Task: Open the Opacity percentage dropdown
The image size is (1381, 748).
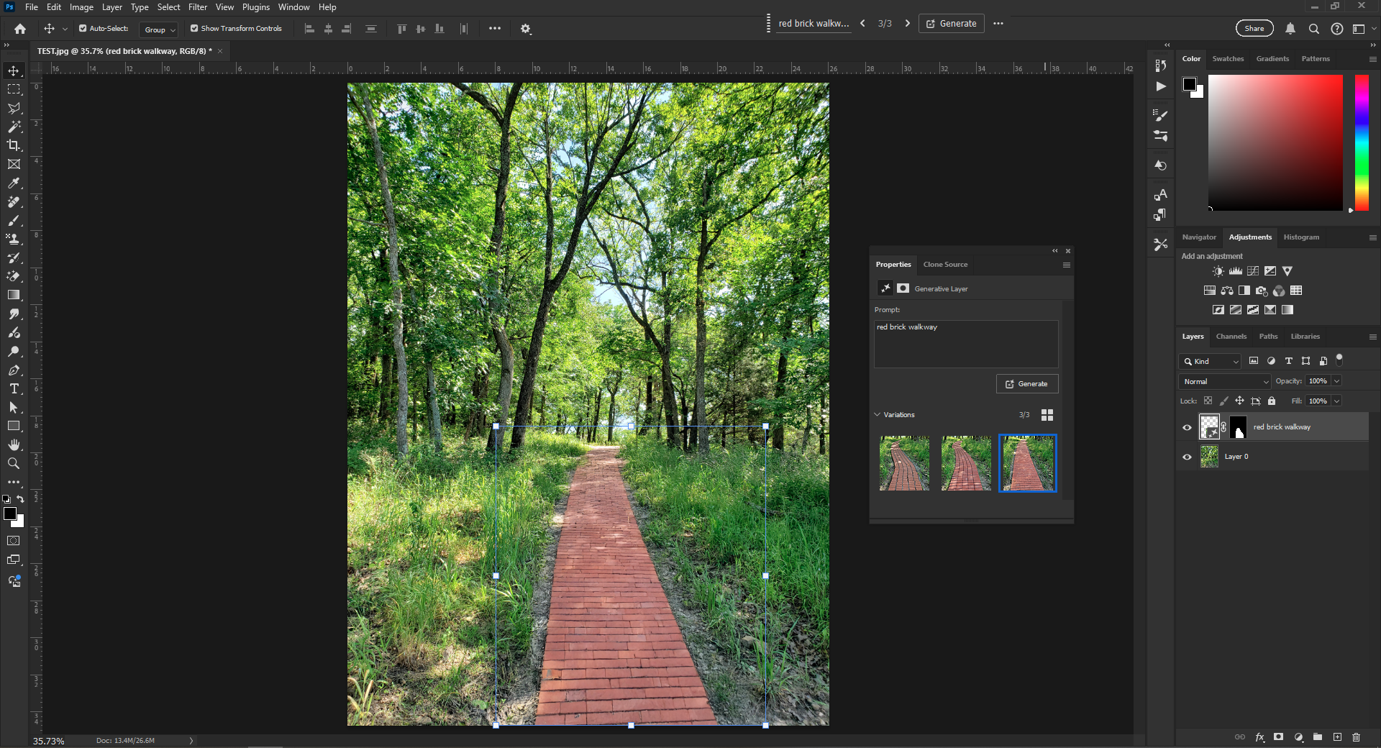Action: pyautogui.click(x=1336, y=381)
